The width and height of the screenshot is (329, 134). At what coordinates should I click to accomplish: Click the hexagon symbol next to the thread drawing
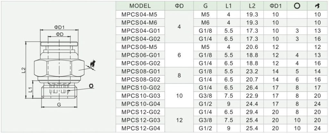click(91, 86)
